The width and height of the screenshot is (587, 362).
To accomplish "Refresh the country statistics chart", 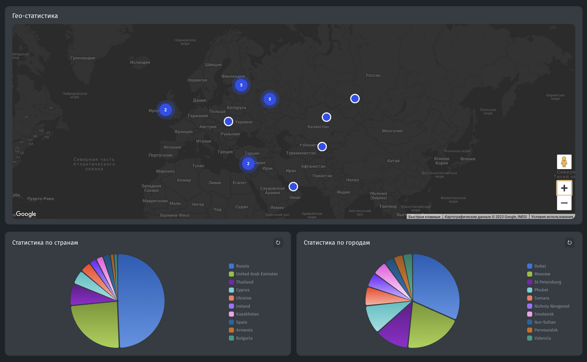I will [x=278, y=242].
